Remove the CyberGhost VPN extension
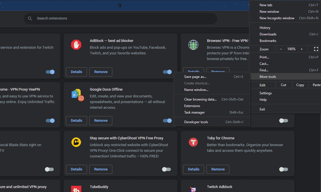The width and height of the screenshot is (321, 192). [x=101, y=169]
